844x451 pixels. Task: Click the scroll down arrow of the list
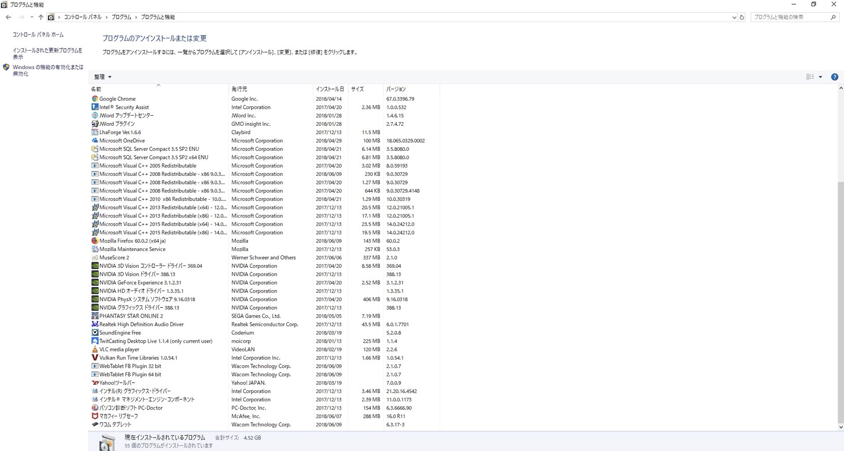pyautogui.click(x=841, y=427)
